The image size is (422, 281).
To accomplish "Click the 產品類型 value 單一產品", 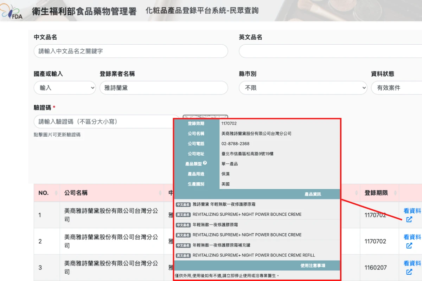I will 229,164.
